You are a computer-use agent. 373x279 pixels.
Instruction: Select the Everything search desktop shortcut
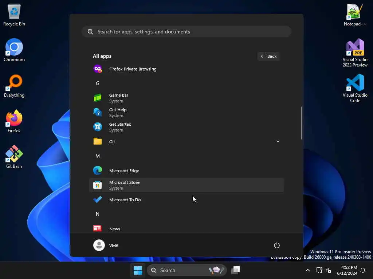[14, 86]
